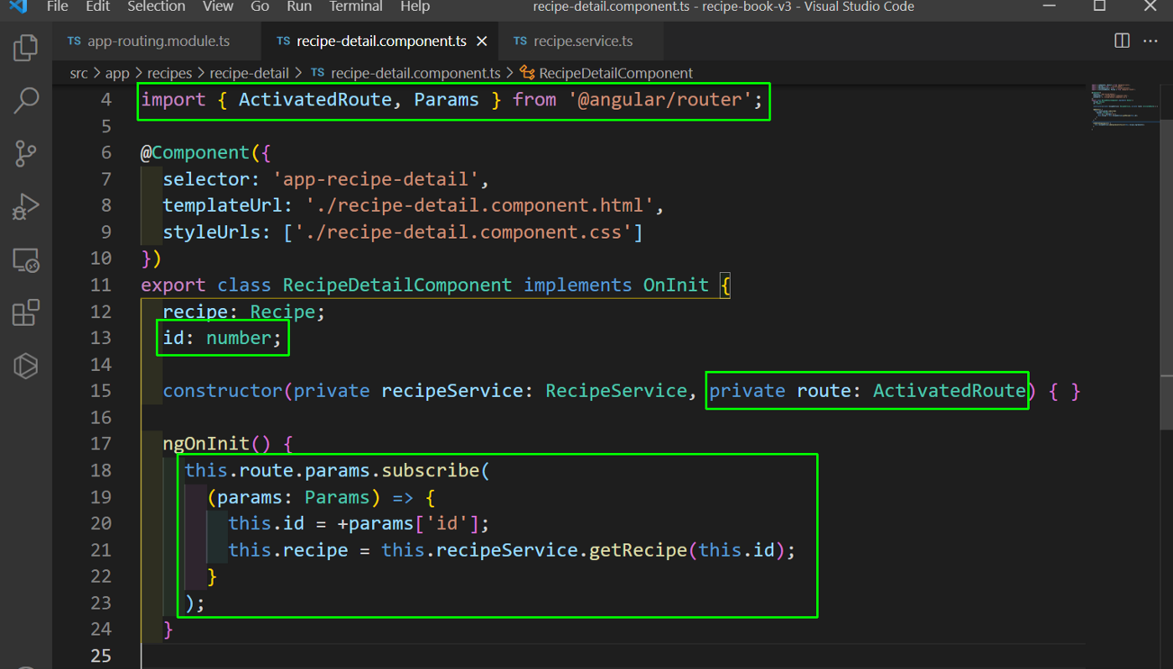Click the recipes breadcrumb segment
Viewport: 1173px width, 669px height.
[x=170, y=73]
